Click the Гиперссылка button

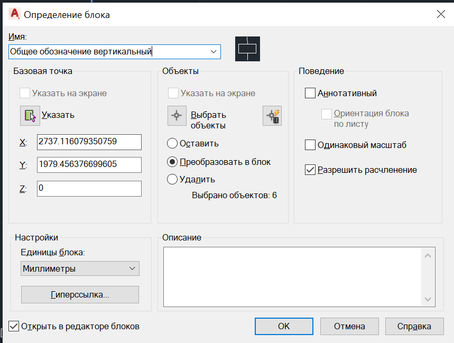tap(80, 295)
